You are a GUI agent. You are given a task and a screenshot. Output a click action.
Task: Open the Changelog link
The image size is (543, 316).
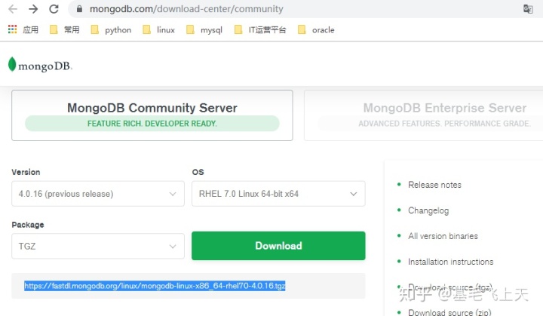click(x=428, y=210)
